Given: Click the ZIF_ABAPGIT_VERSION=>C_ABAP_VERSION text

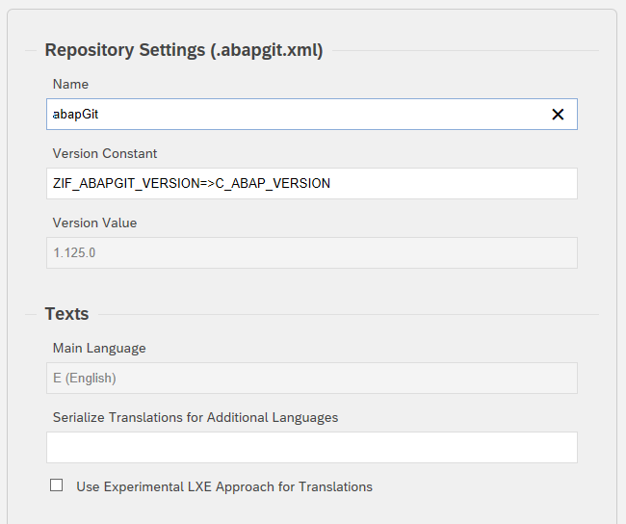Looking at the screenshot, I should tap(192, 183).
